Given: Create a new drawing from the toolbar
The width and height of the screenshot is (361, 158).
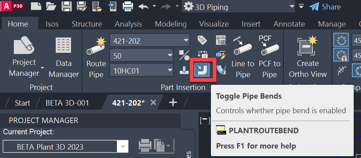Looking at the screenshot, I should (x=36, y=7).
